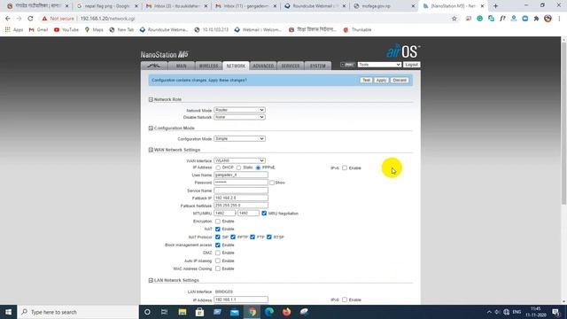Open the Maps bookmark
Screen dimensions: 567x319
click(x=94, y=29)
